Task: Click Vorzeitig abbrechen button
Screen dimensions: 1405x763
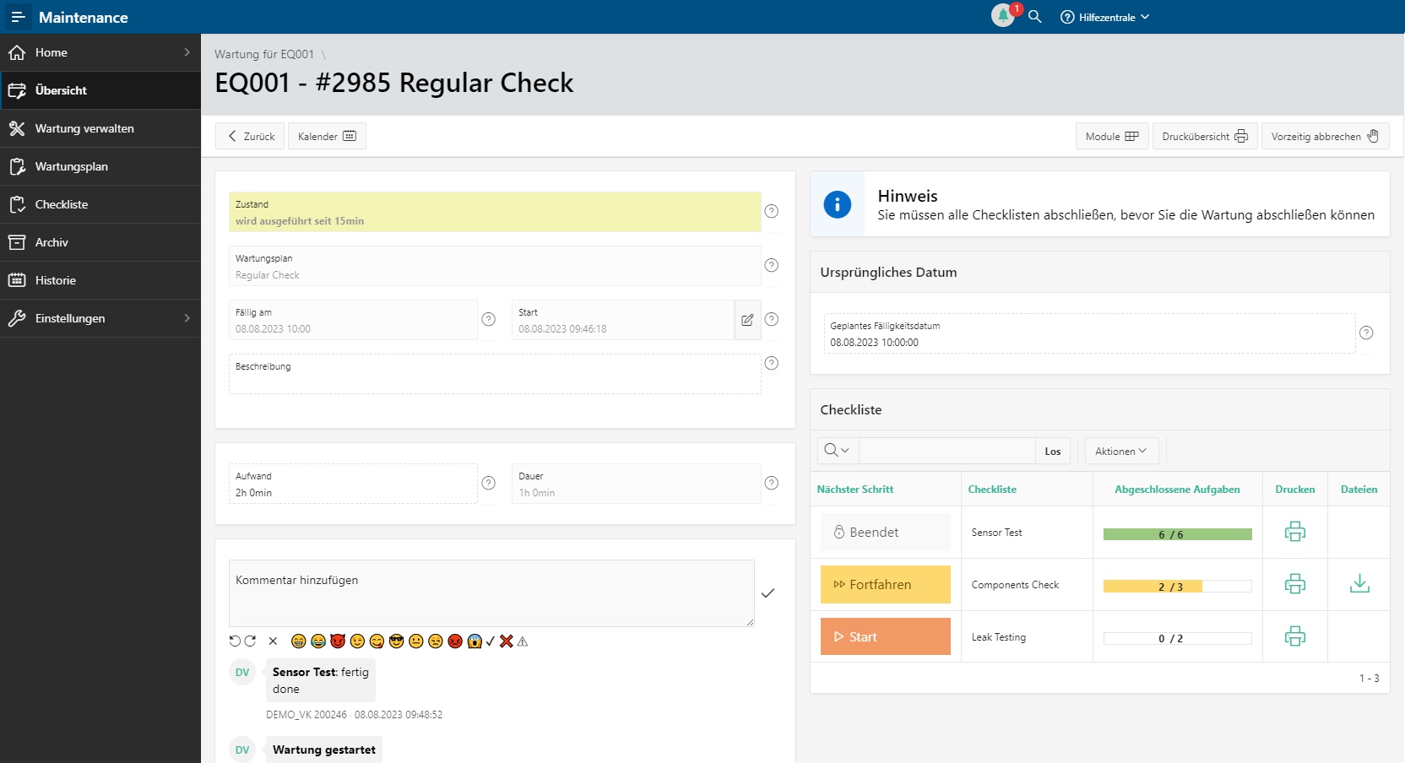Action: point(1324,136)
